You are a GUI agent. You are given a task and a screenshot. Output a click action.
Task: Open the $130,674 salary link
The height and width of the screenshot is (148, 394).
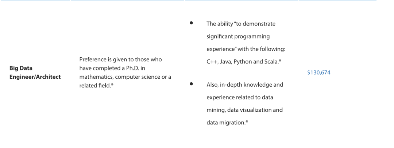(x=319, y=73)
